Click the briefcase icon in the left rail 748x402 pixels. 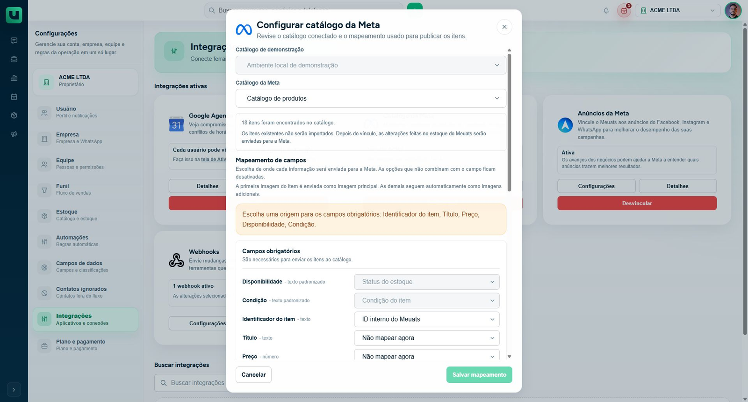coord(14,59)
